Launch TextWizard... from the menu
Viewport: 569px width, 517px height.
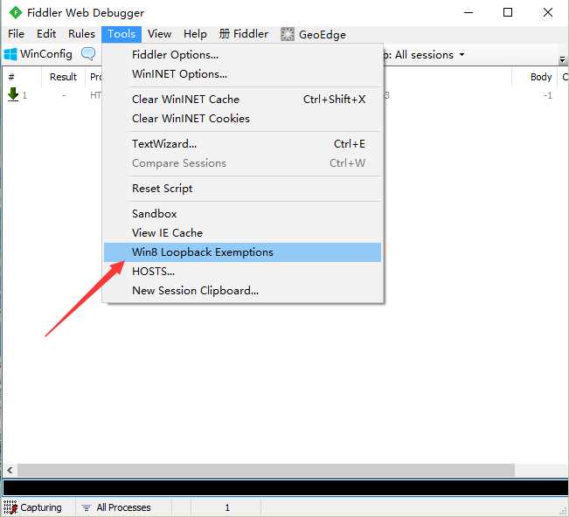point(242,144)
